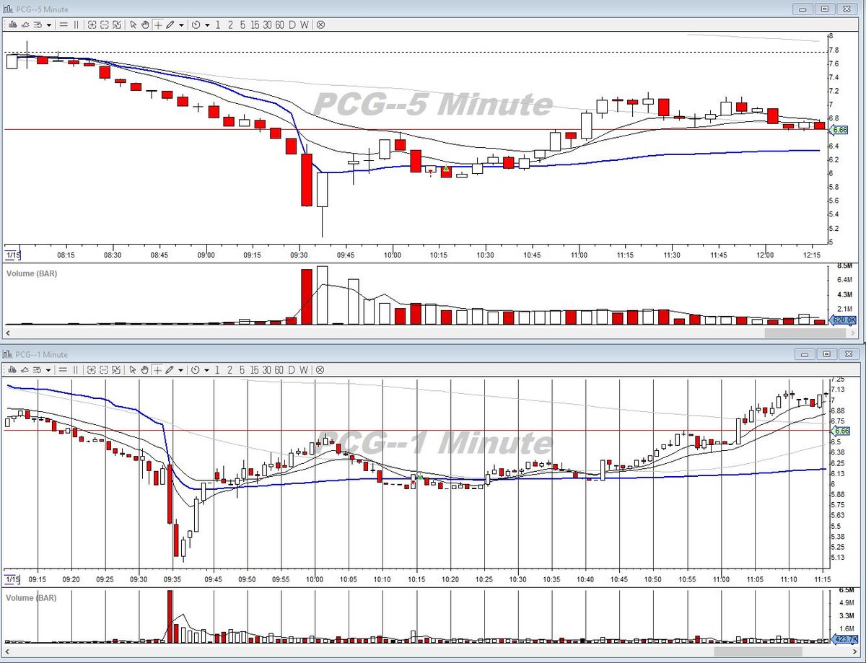
Task: Select pencil drawing tool in 1 Minute toolbar
Action: pyautogui.click(x=170, y=369)
